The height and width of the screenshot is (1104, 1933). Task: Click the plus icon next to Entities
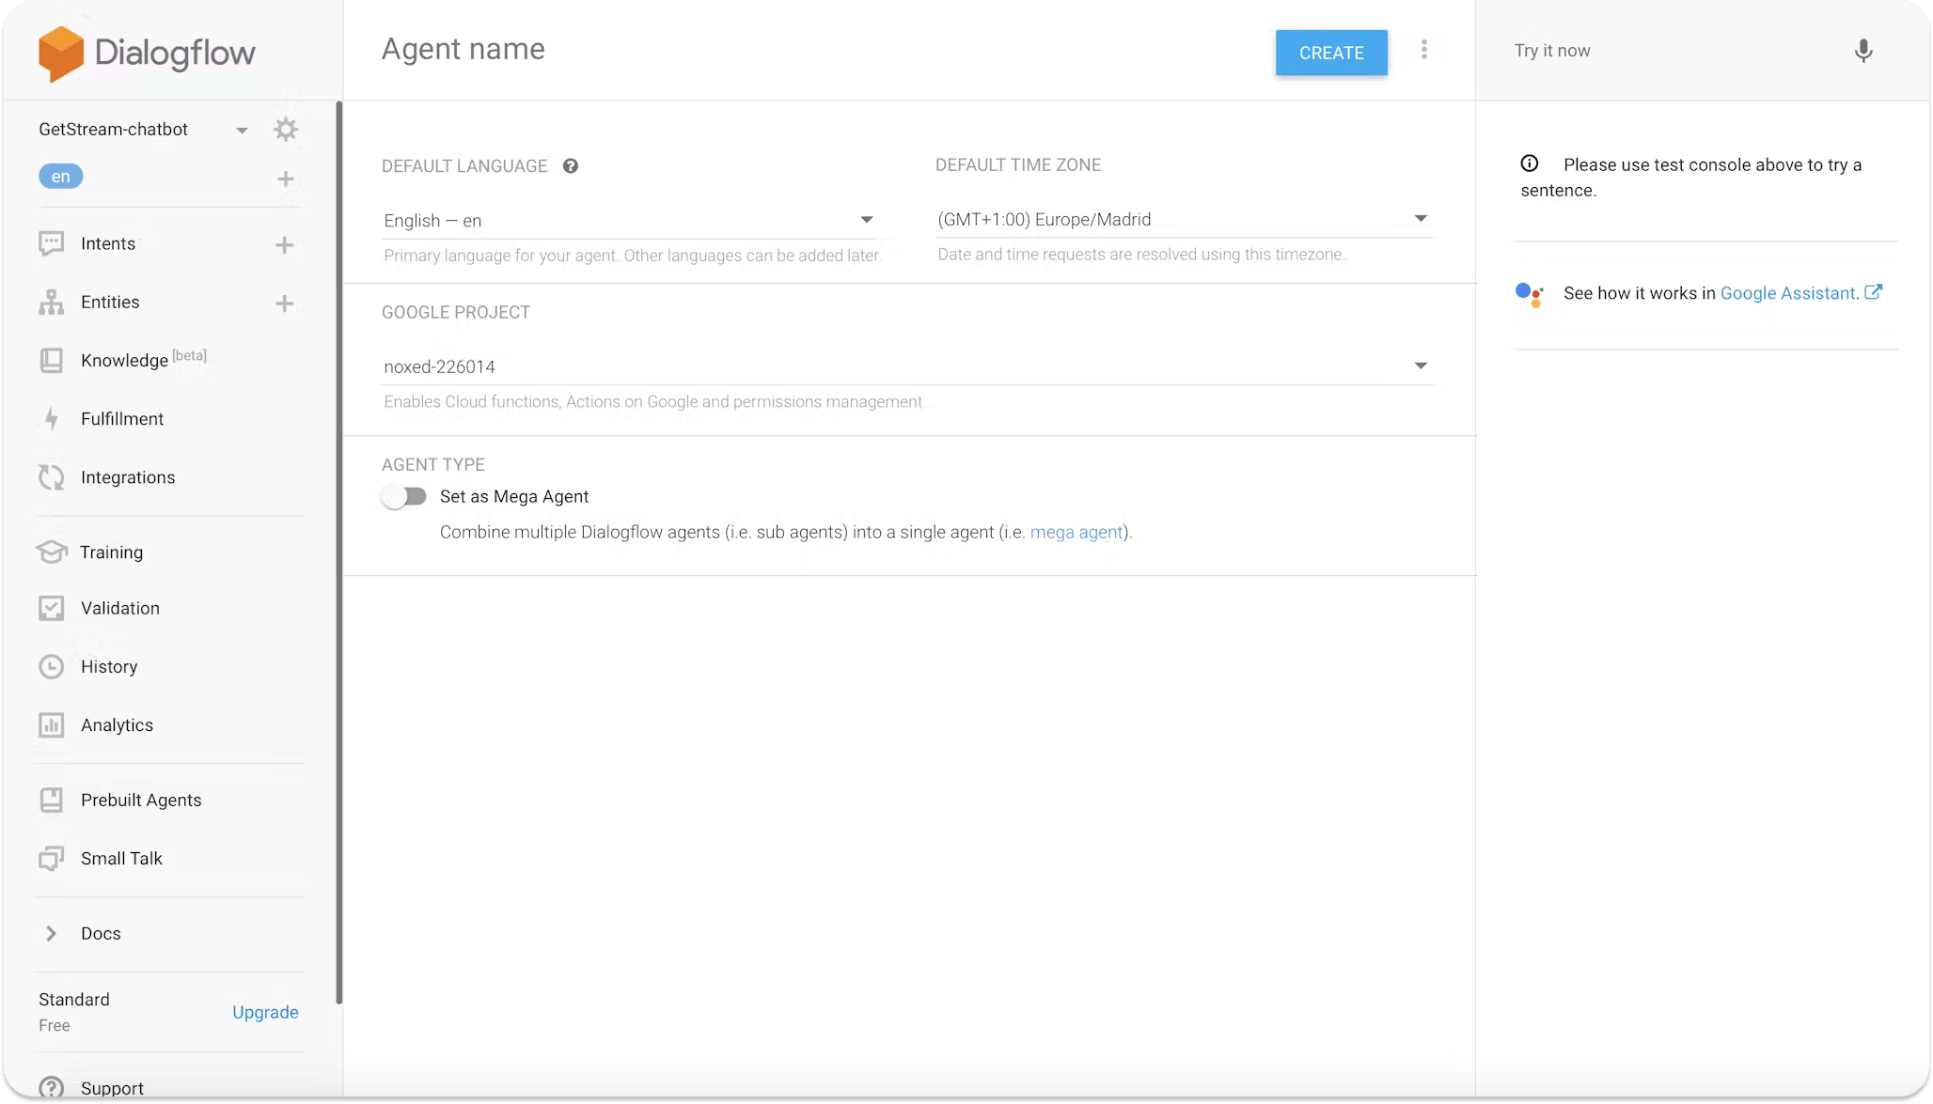pyautogui.click(x=284, y=303)
